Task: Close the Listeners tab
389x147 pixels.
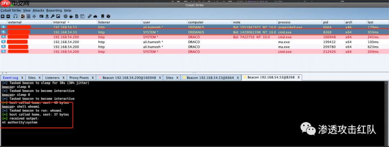Action: tap(63, 78)
